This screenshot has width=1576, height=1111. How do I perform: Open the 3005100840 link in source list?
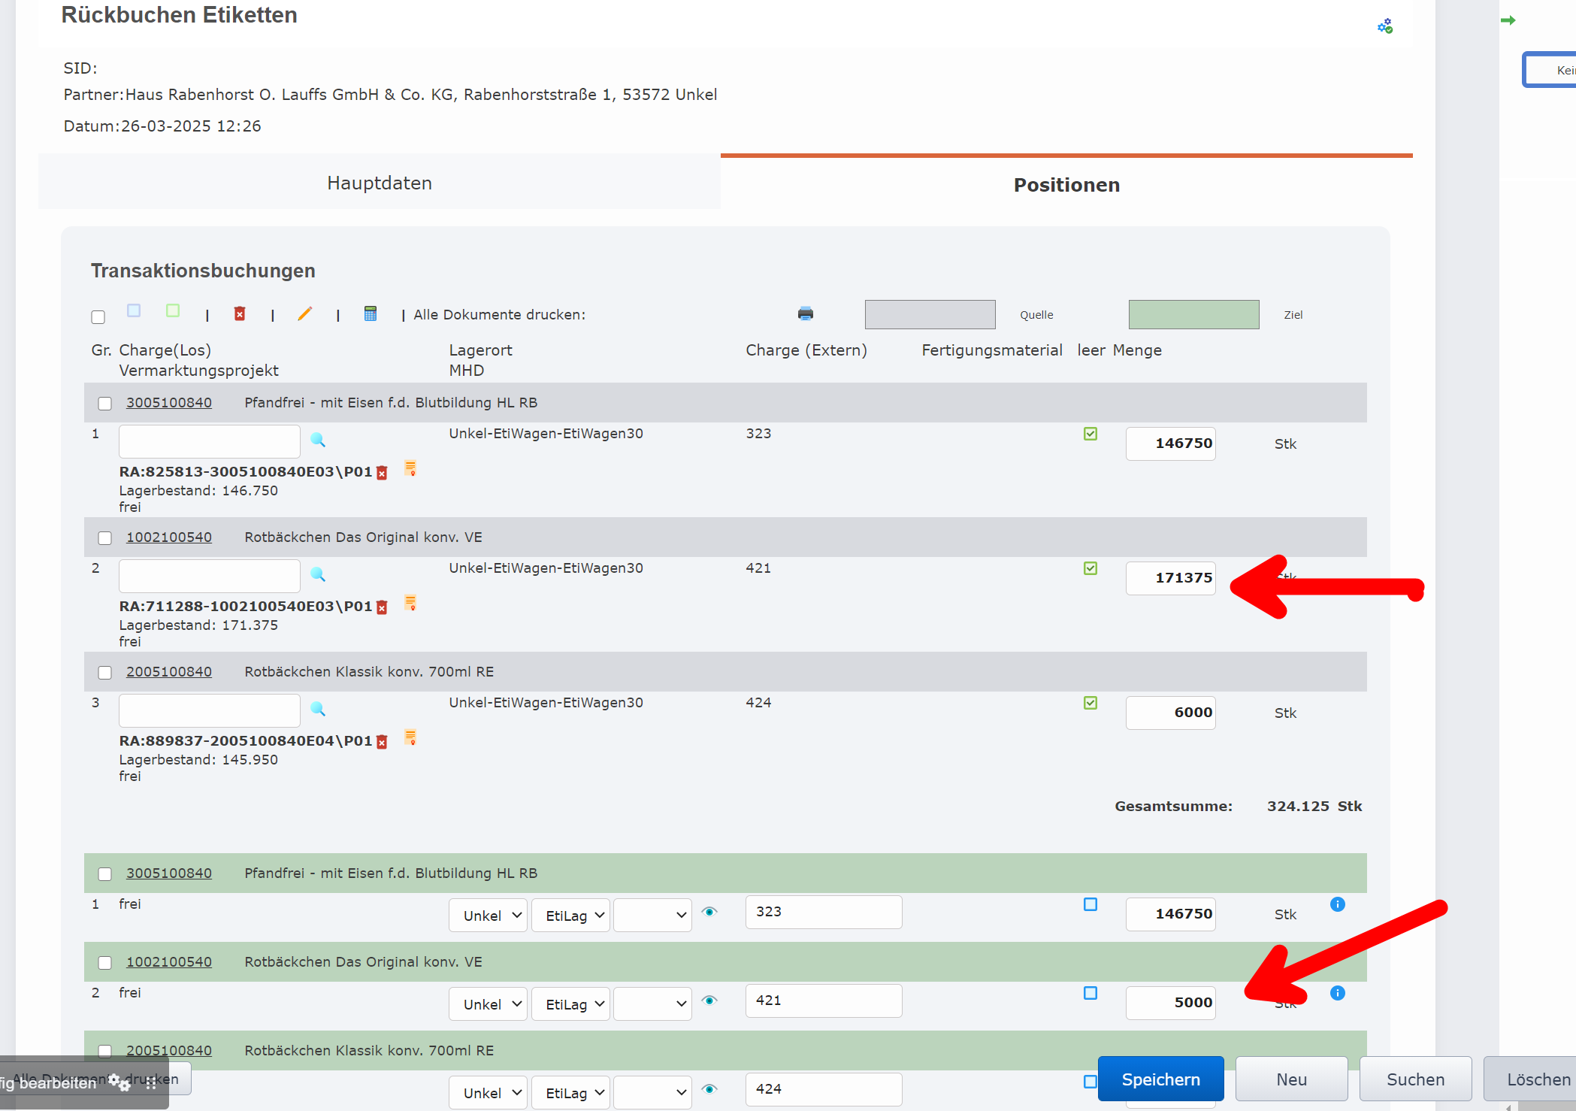(169, 403)
